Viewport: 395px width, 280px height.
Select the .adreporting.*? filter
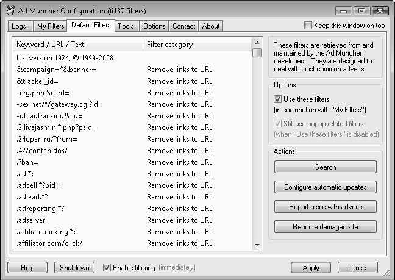point(132,209)
